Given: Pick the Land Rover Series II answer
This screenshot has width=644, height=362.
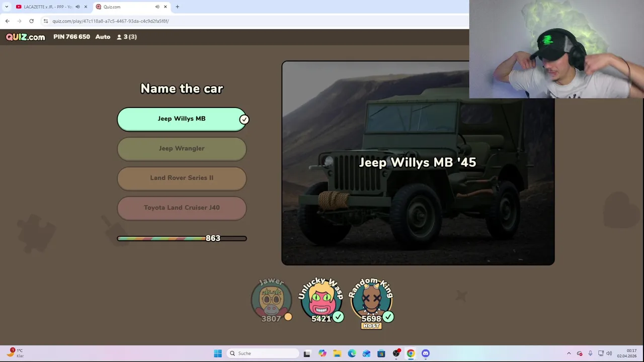Looking at the screenshot, I should coord(182,178).
